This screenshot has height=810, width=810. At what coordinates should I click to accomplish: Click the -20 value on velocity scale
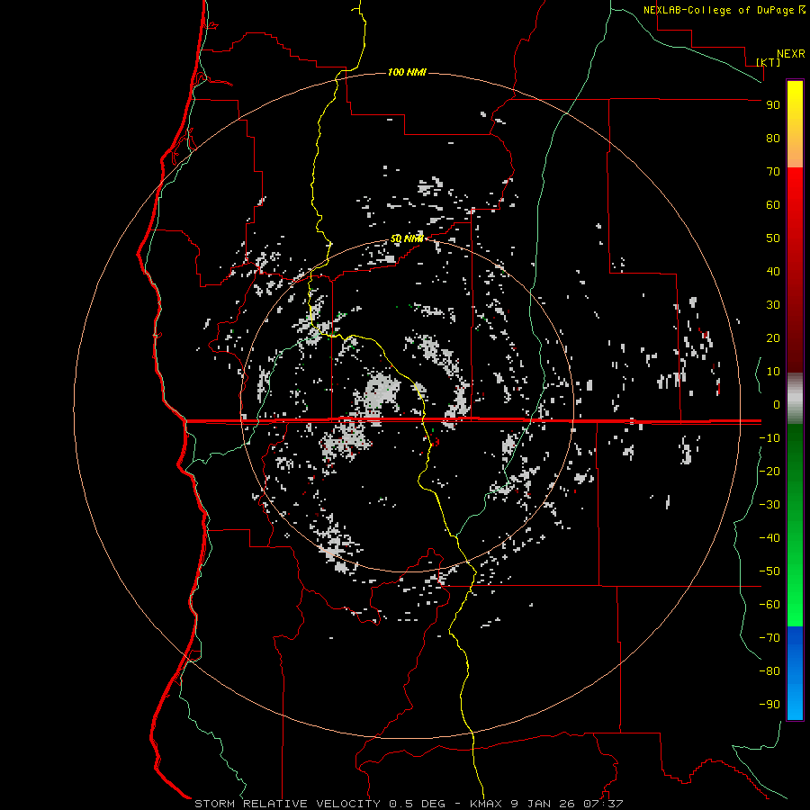tap(769, 472)
